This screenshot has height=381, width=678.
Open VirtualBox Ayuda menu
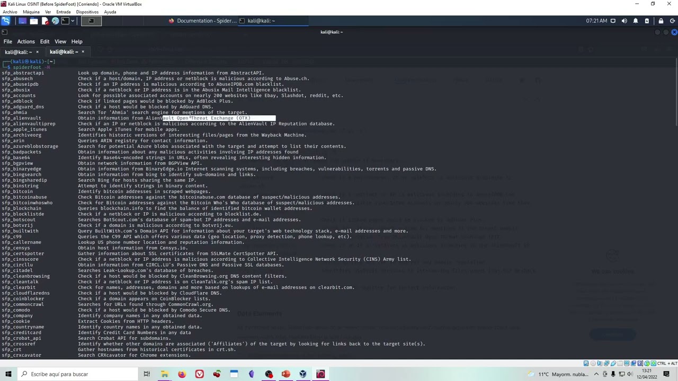[110, 12]
